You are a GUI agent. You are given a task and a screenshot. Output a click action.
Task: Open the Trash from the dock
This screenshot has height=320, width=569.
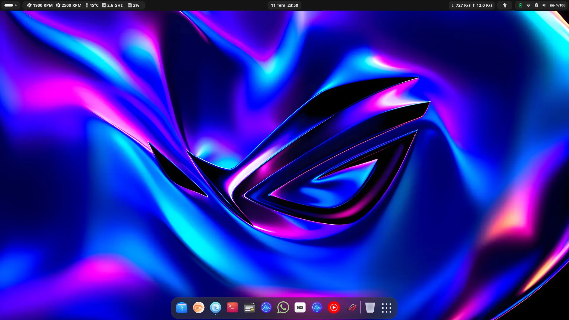370,308
